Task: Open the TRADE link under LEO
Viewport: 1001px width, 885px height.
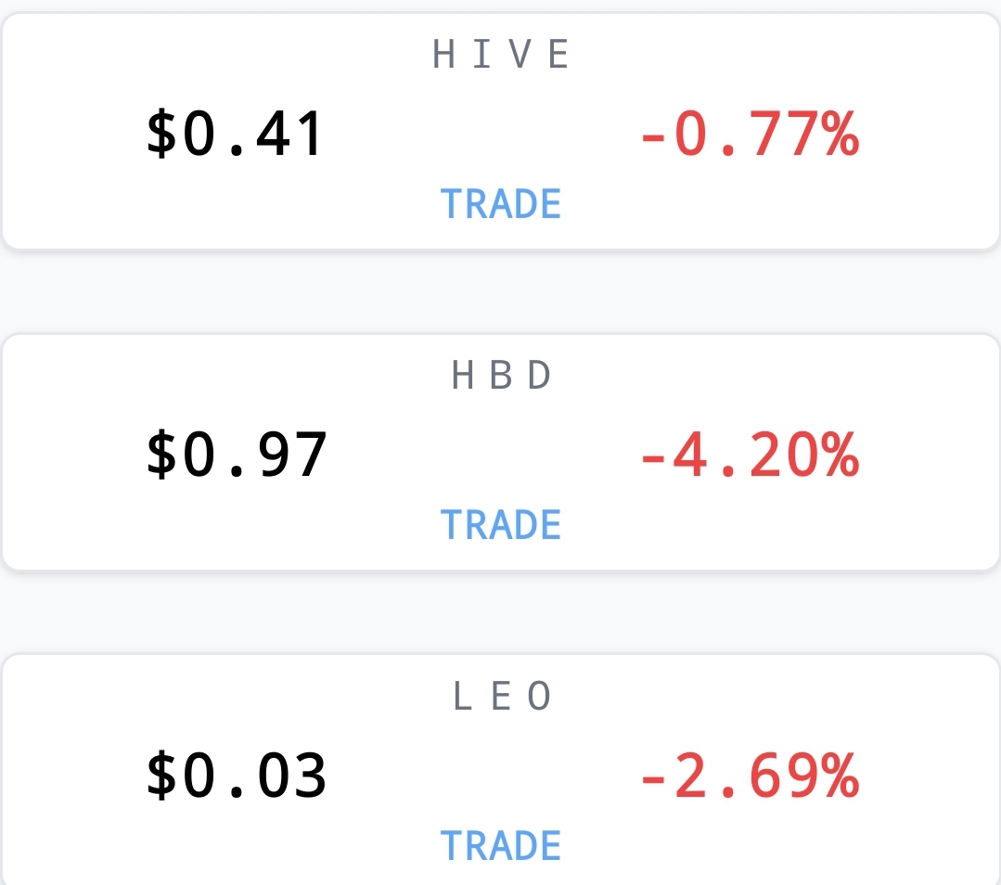Action: click(x=501, y=845)
